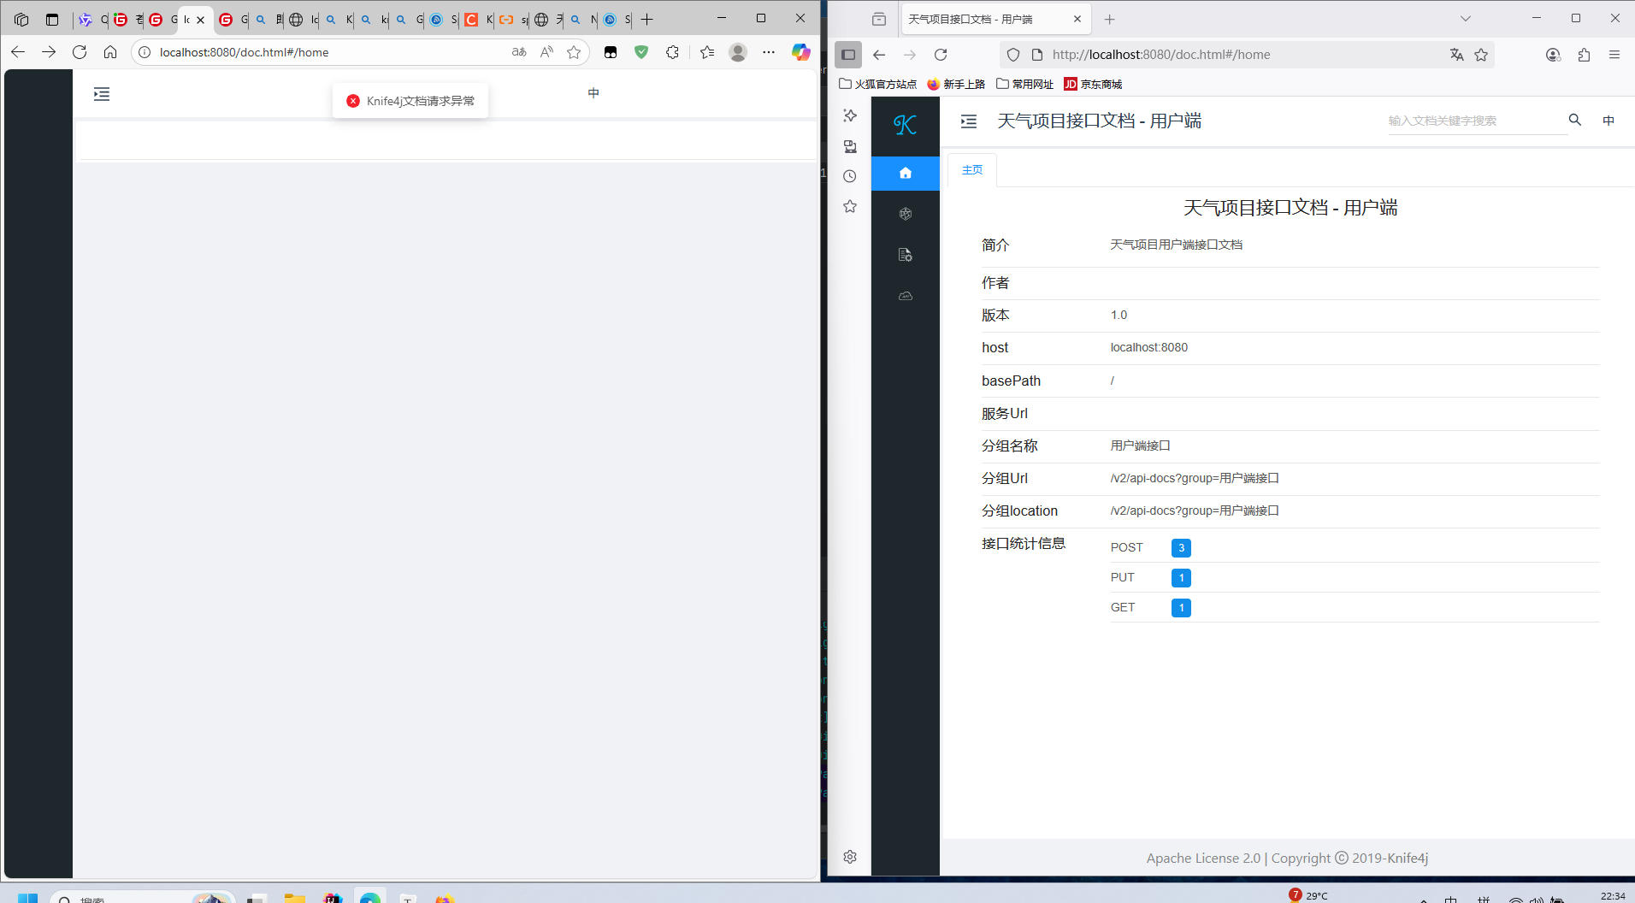This screenshot has width=1635, height=903.
Task: Click Edge read aloud icon
Action: pos(546,52)
